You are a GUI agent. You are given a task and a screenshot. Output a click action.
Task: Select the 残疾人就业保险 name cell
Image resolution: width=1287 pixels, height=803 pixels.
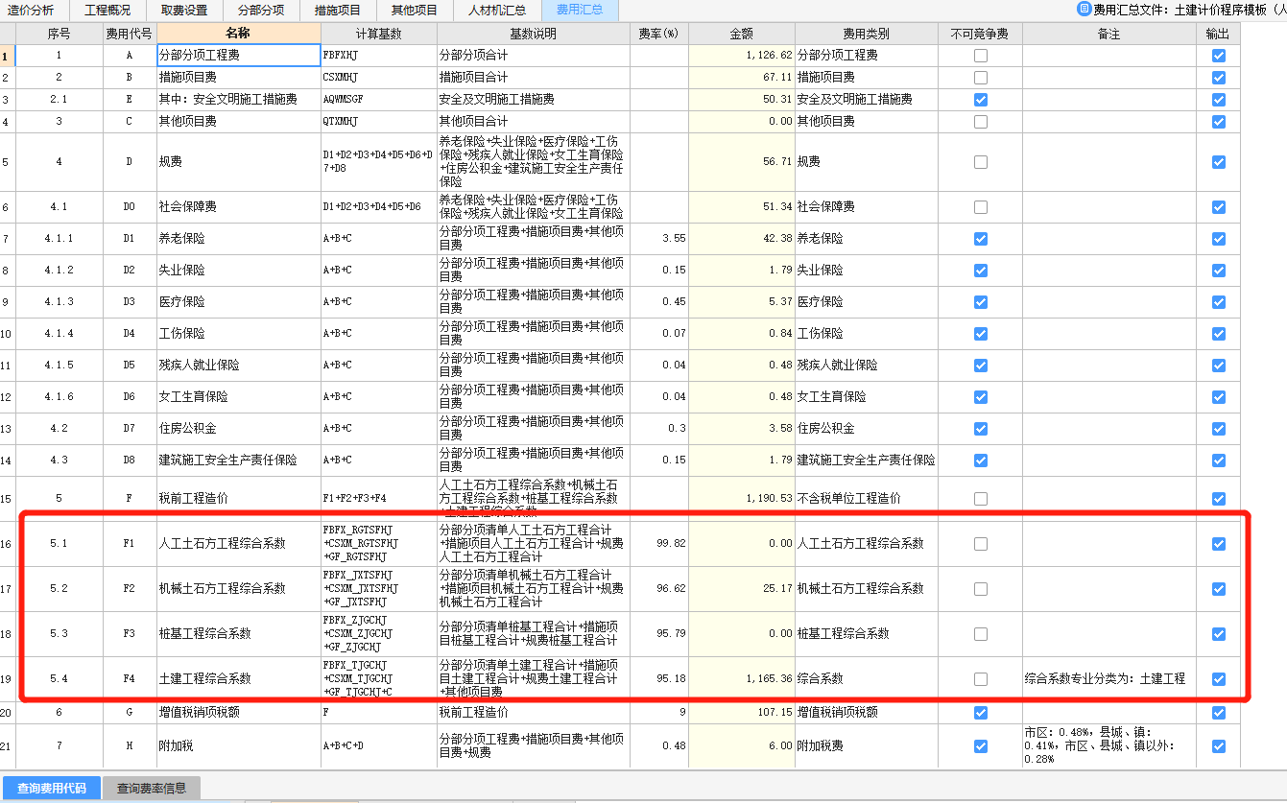tap(238, 365)
